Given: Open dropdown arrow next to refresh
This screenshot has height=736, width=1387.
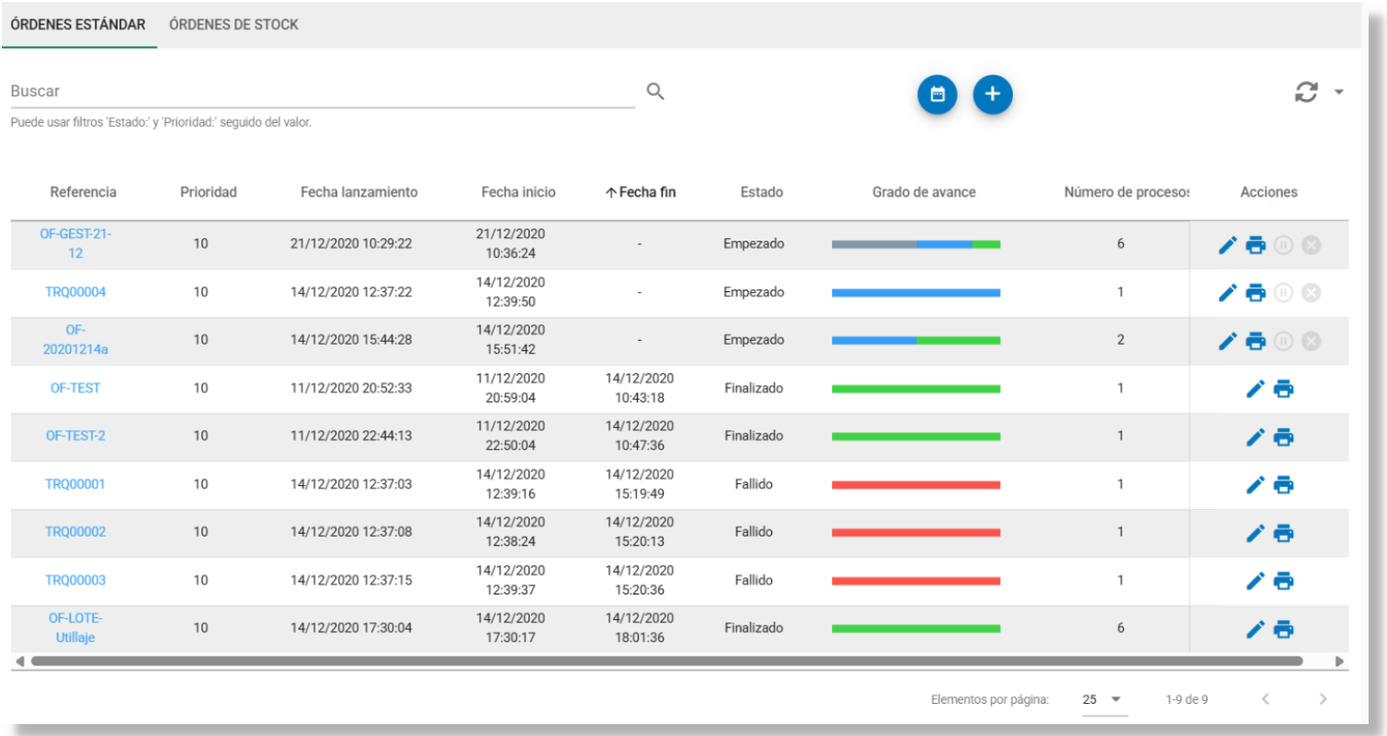Looking at the screenshot, I should pos(1338,92).
